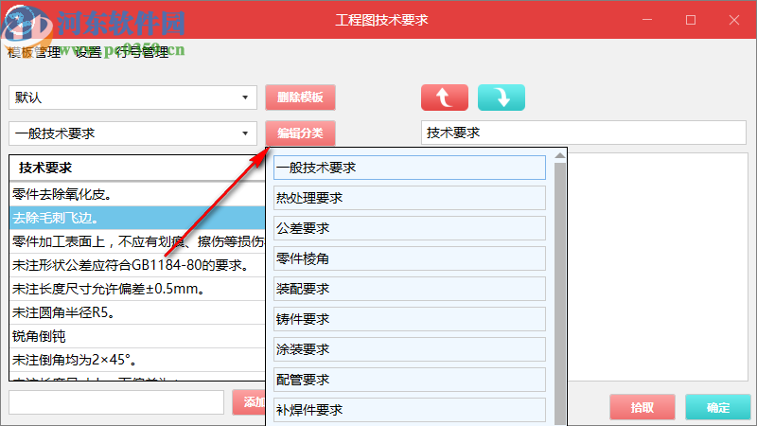Maximize the 工程图技术要求 window
757x426 pixels.
pos(691,20)
